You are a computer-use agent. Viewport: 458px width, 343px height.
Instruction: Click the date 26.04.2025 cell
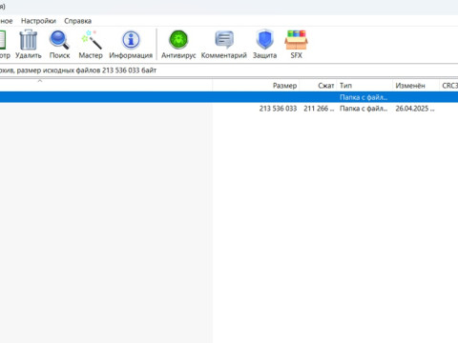point(415,109)
